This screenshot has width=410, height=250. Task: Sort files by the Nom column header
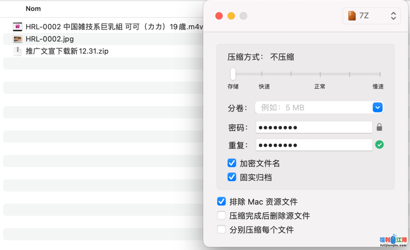tap(33, 9)
